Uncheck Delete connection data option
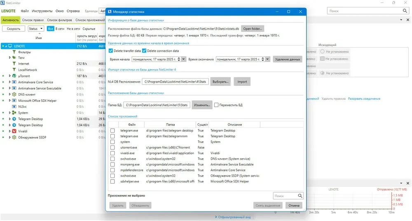 tap(144, 51)
